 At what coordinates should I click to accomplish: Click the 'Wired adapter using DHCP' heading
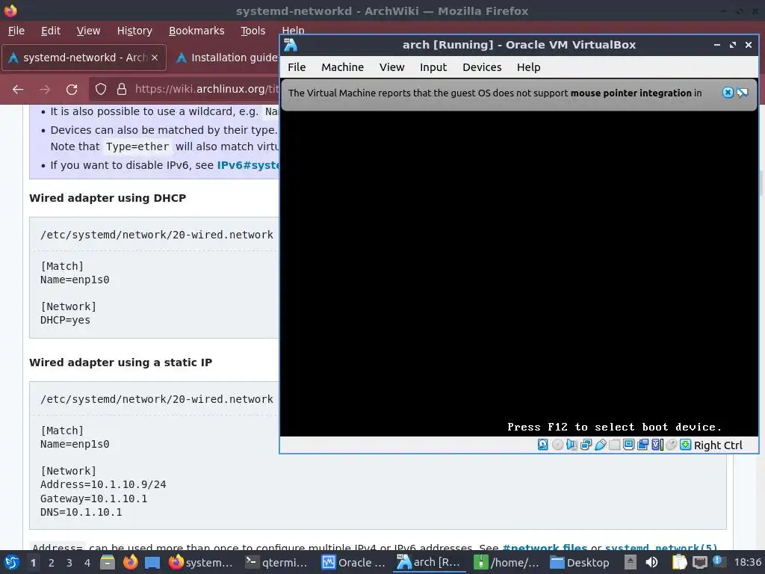(108, 198)
